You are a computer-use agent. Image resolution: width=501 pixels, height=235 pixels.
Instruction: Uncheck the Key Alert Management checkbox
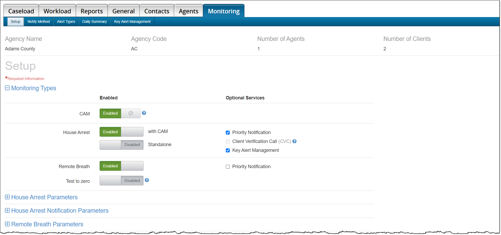tap(228, 151)
